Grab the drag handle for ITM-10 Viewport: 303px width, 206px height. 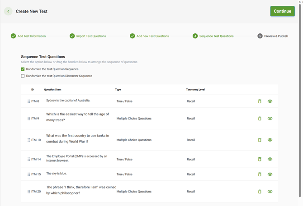coord(28,140)
